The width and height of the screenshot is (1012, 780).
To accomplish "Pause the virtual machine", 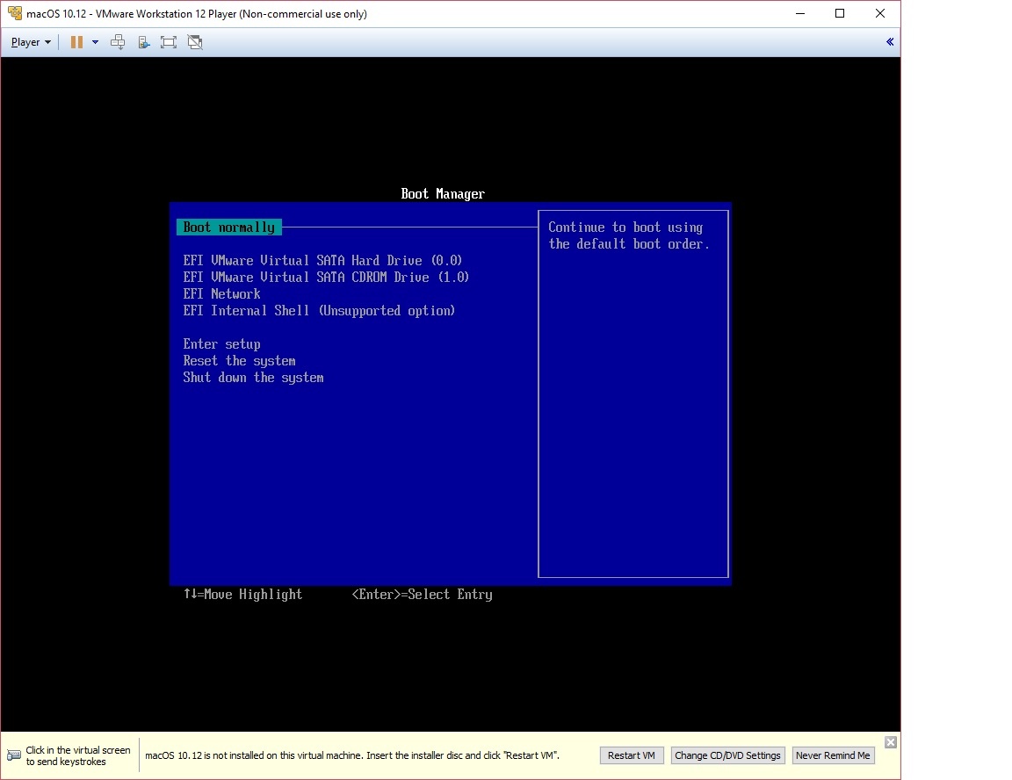I will tap(76, 42).
